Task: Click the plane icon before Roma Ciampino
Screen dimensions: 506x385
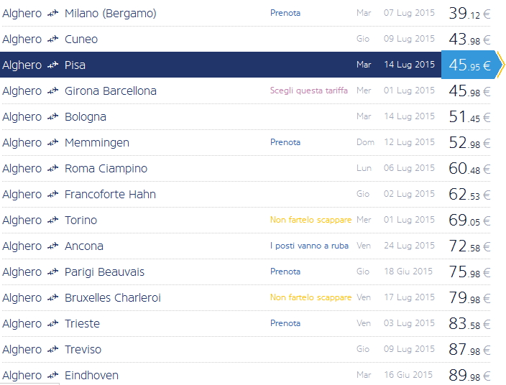Action: 52,169
